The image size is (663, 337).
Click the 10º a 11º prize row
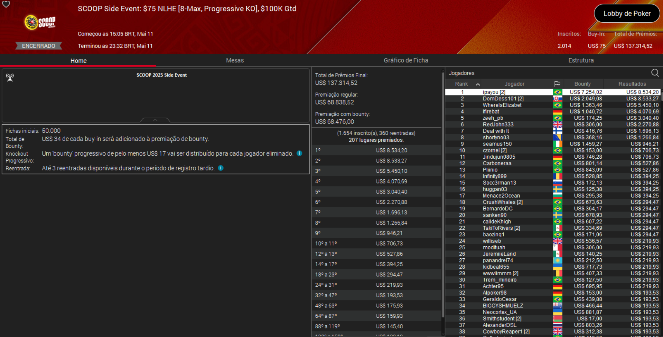[376, 244]
